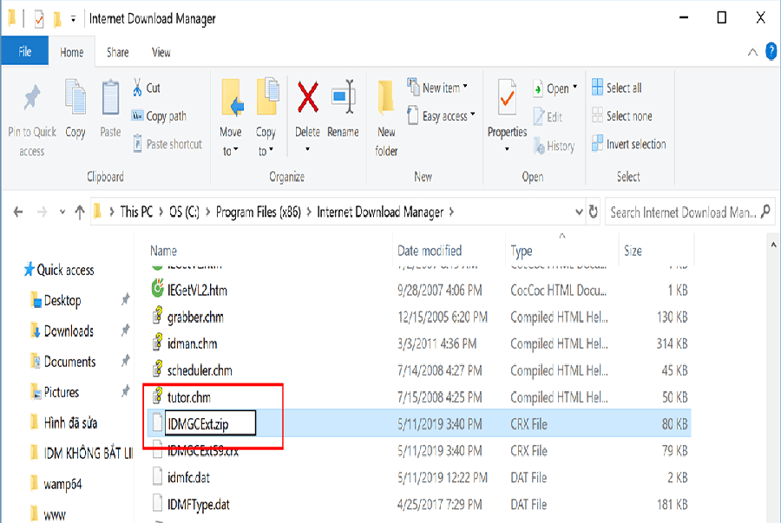The image size is (781, 523).
Task: Click the Paste clipboard icon
Action: click(110, 96)
